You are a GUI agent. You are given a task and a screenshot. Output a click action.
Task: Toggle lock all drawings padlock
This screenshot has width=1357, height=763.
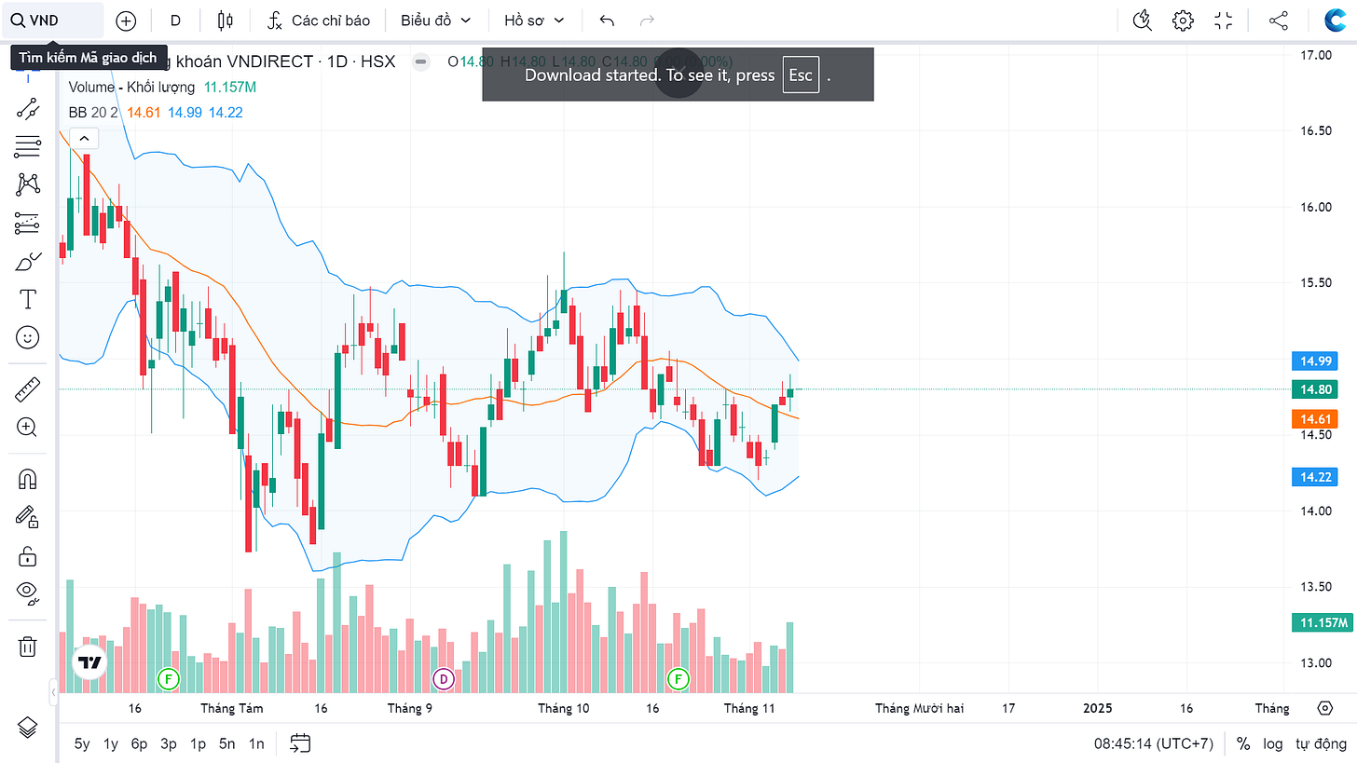28,556
